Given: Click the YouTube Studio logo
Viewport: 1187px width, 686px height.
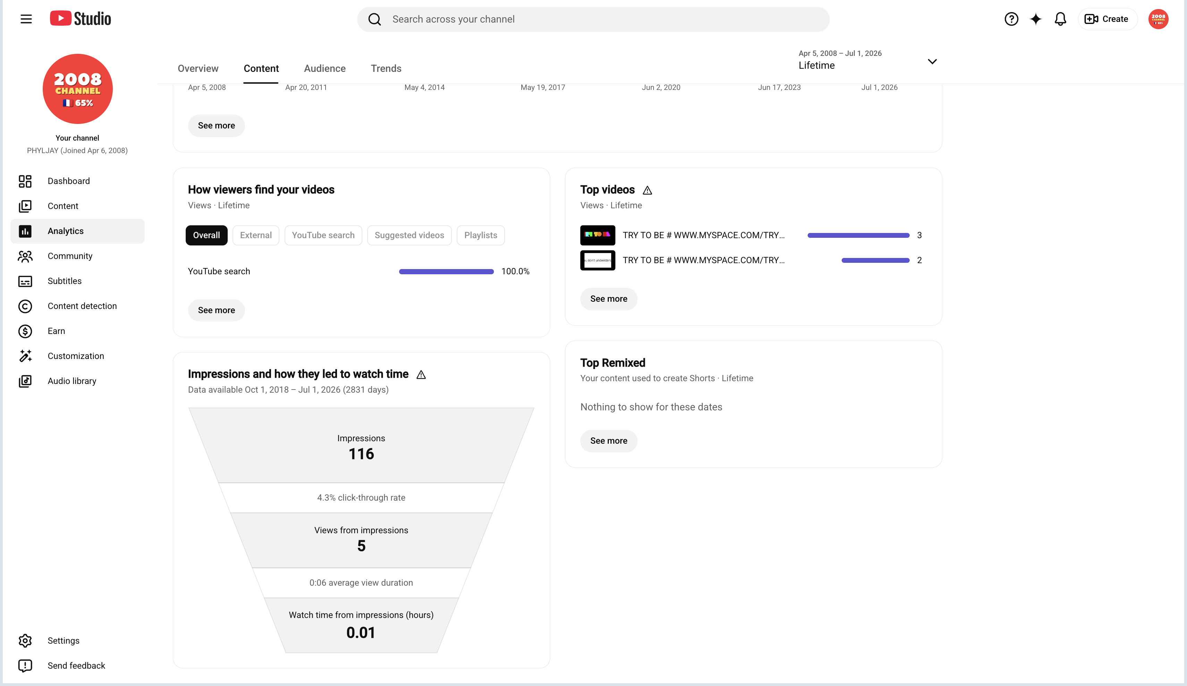Looking at the screenshot, I should click(x=81, y=19).
